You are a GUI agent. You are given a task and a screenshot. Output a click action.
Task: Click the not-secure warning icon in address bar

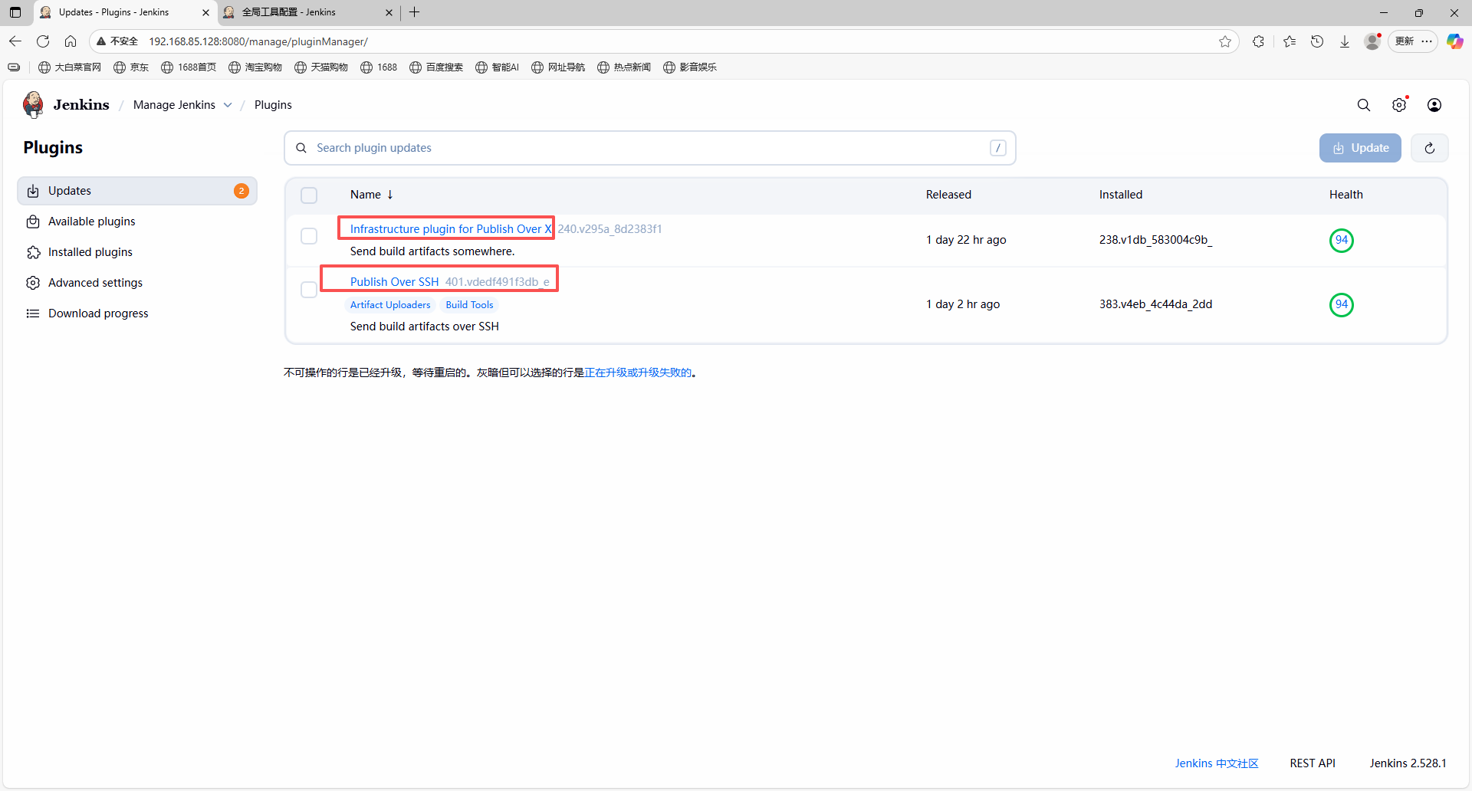101,41
